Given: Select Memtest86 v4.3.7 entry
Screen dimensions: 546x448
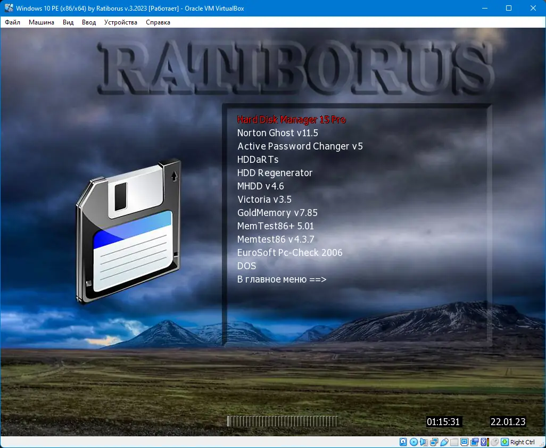Looking at the screenshot, I should click(276, 239).
